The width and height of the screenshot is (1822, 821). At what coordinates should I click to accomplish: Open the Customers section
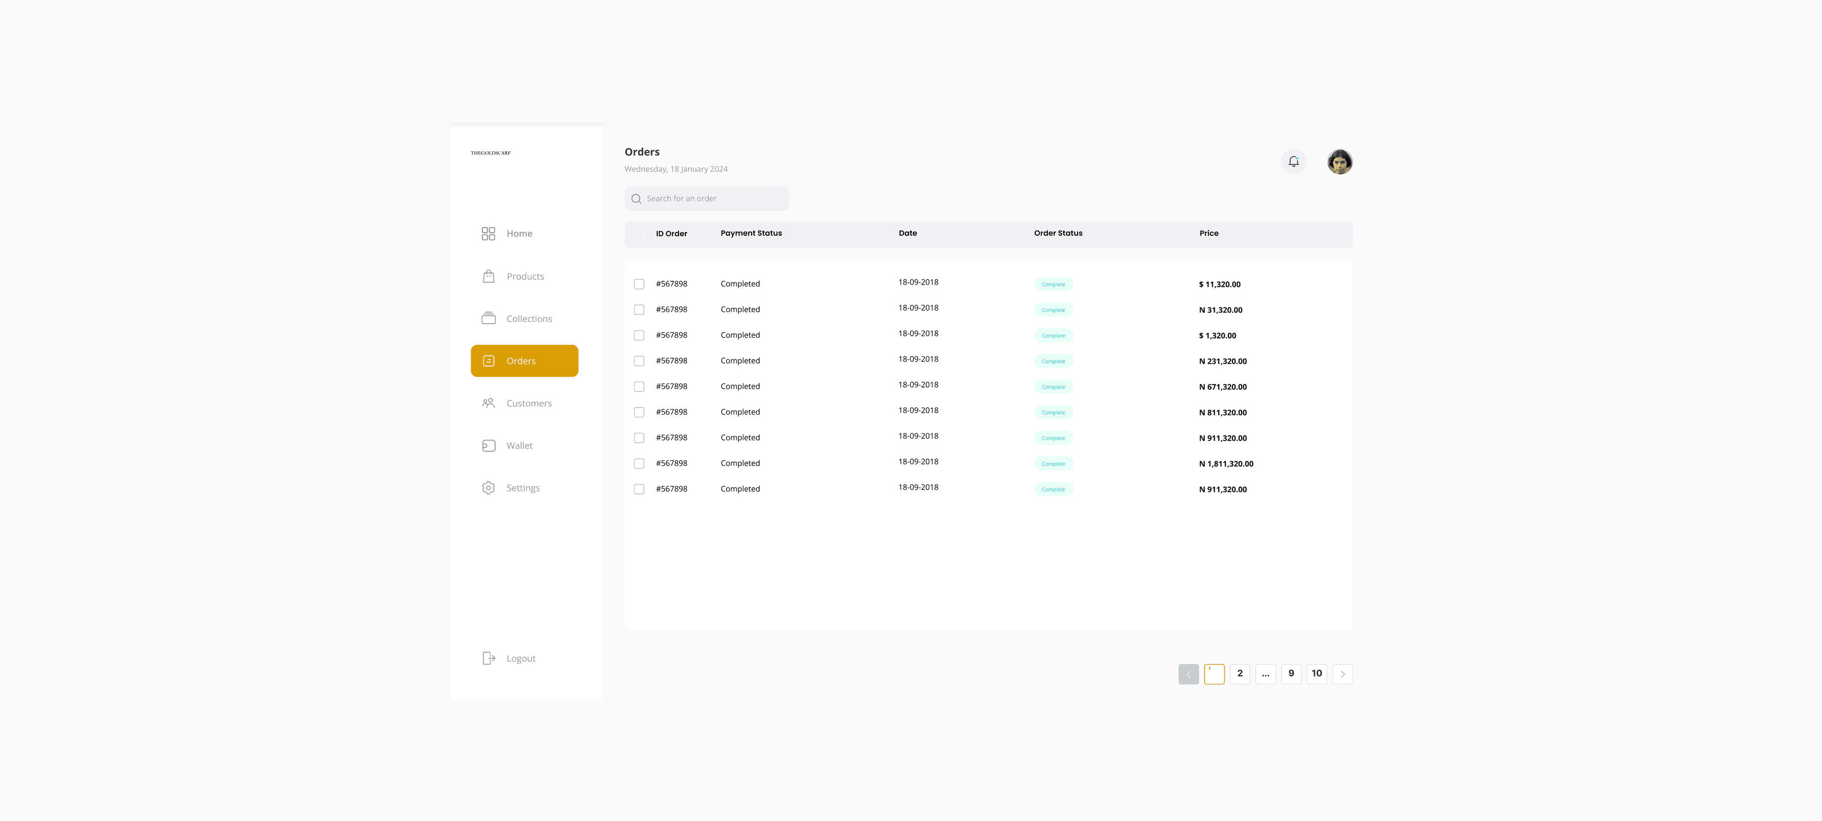click(x=529, y=402)
